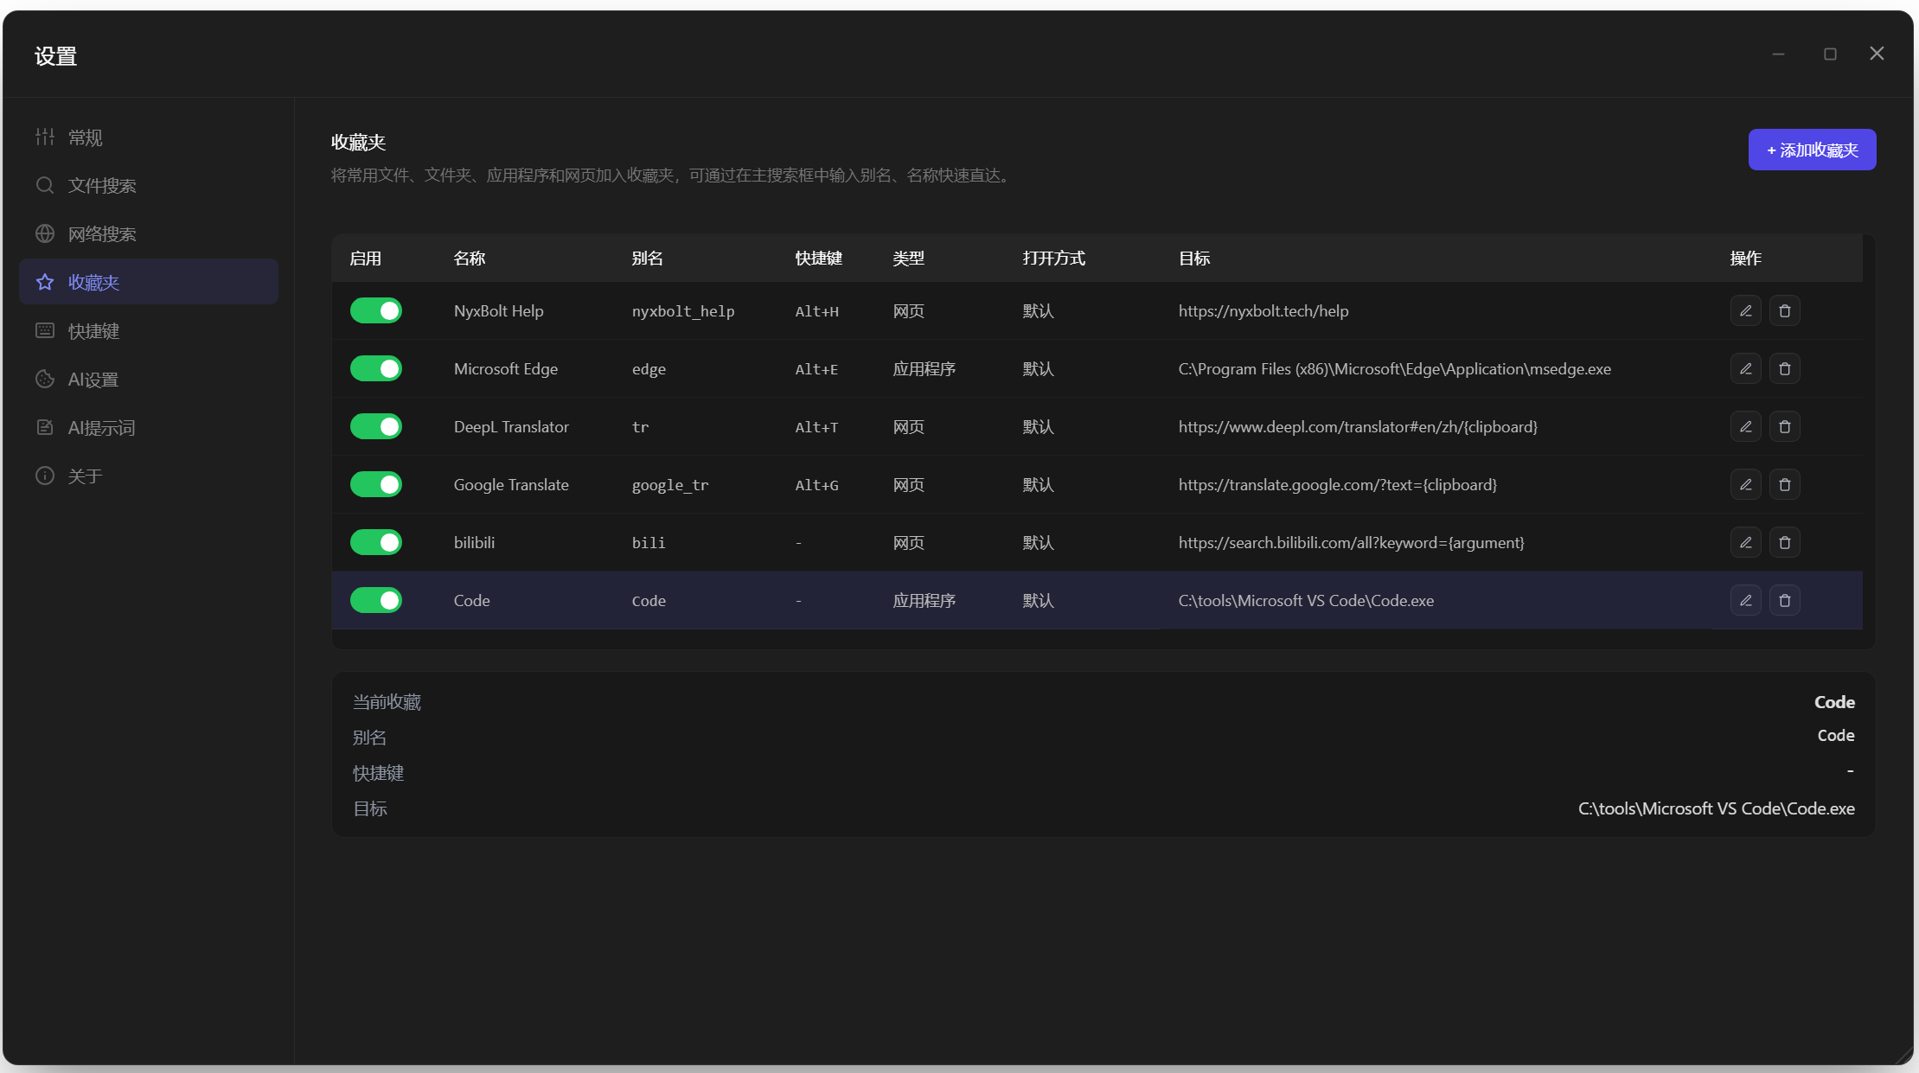Edit the NyxBolt Help favorite
The height and width of the screenshot is (1073, 1919).
pyautogui.click(x=1745, y=310)
